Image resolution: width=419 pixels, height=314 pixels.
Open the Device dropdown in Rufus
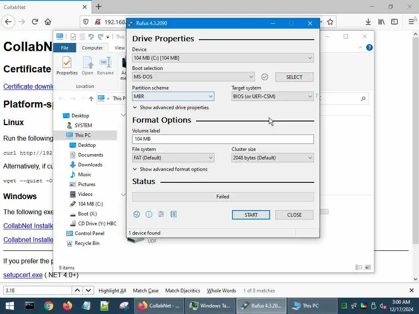(223, 58)
